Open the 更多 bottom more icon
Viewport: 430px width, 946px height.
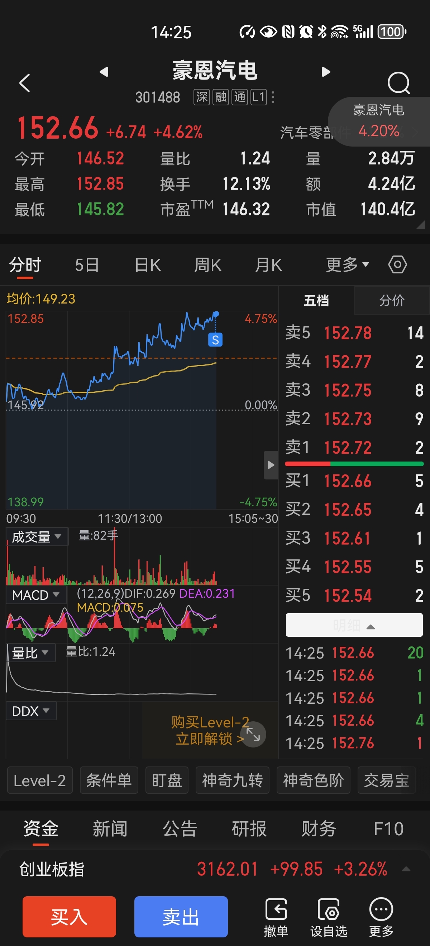click(x=381, y=918)
